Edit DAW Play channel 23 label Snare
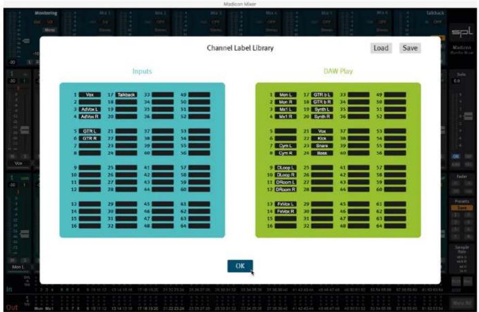 pos(322,146)
